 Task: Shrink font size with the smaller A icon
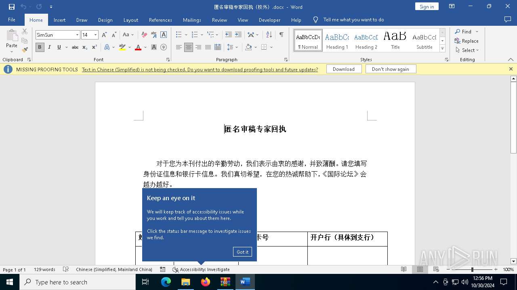114,35
